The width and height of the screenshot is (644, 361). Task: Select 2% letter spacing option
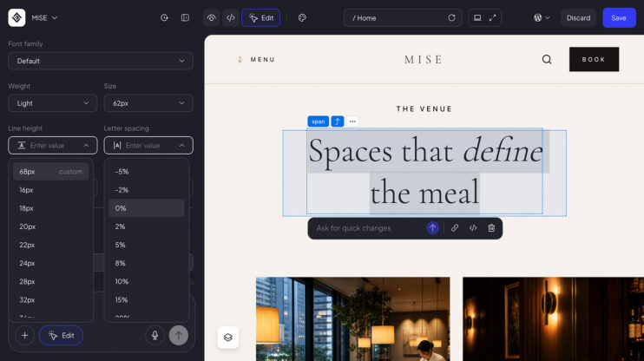146,226
